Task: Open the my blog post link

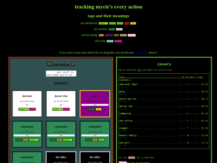Action: click(x=141, y=53)
